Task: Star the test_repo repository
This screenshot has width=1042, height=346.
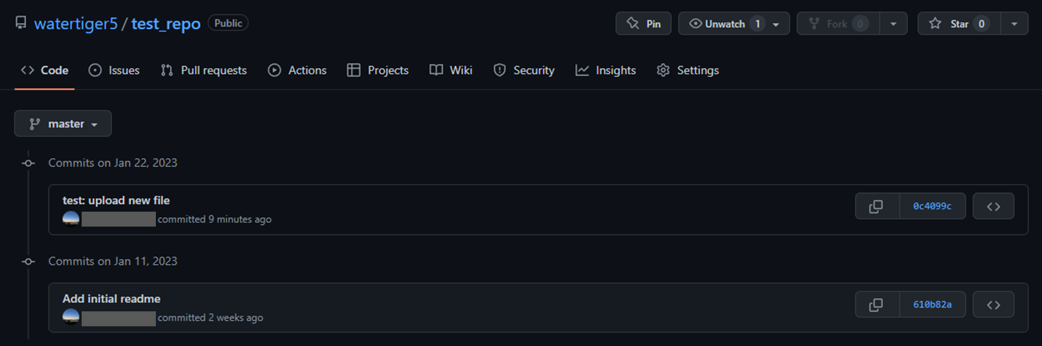Action: 959,23
